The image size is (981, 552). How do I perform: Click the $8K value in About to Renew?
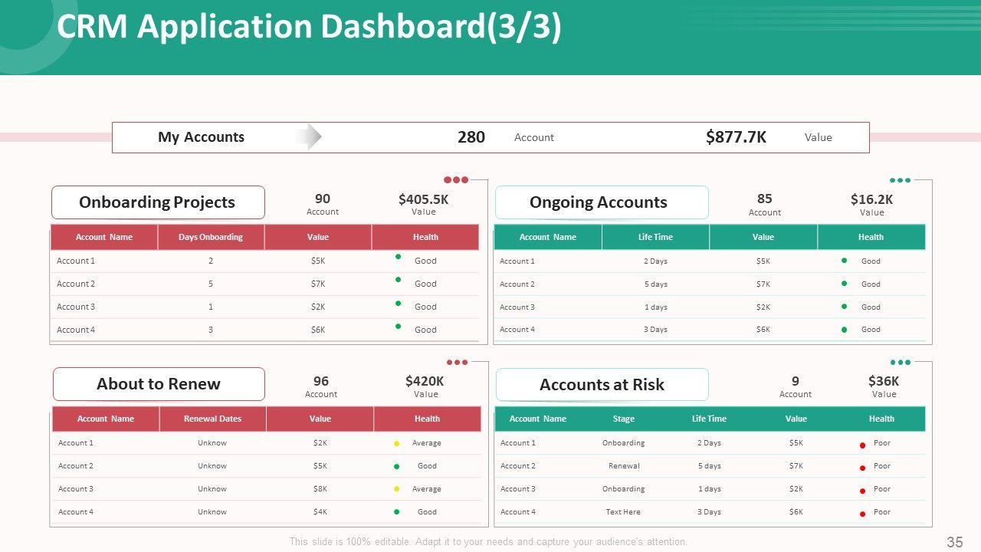coord(320,488)
